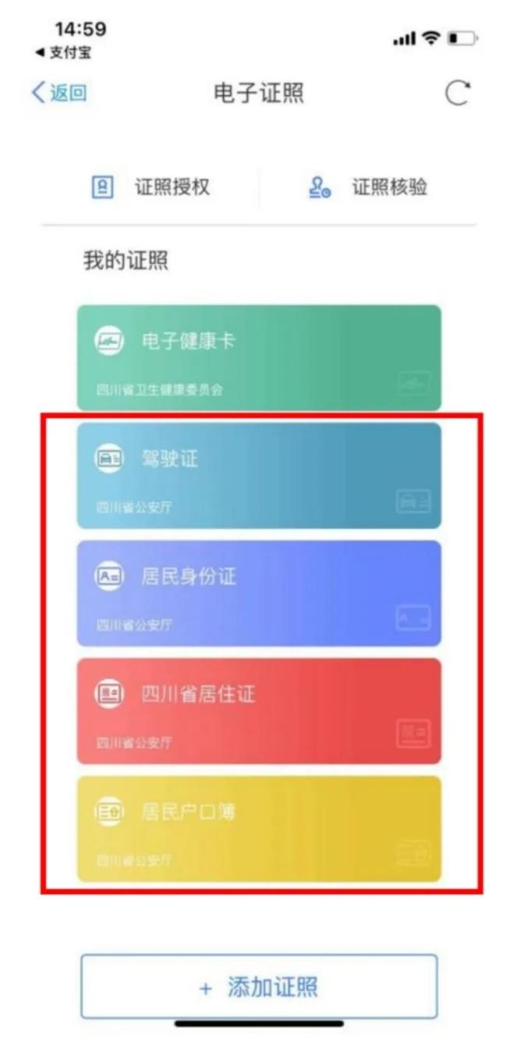Tap the 居民户口簿 household icon
528x1042 pixels.
[109, 813]
